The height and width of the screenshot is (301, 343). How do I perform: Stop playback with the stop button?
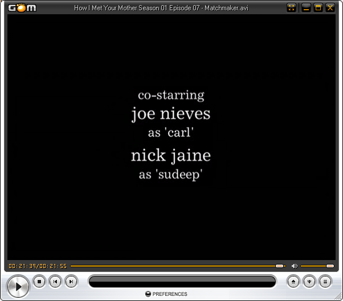point(39,282)
